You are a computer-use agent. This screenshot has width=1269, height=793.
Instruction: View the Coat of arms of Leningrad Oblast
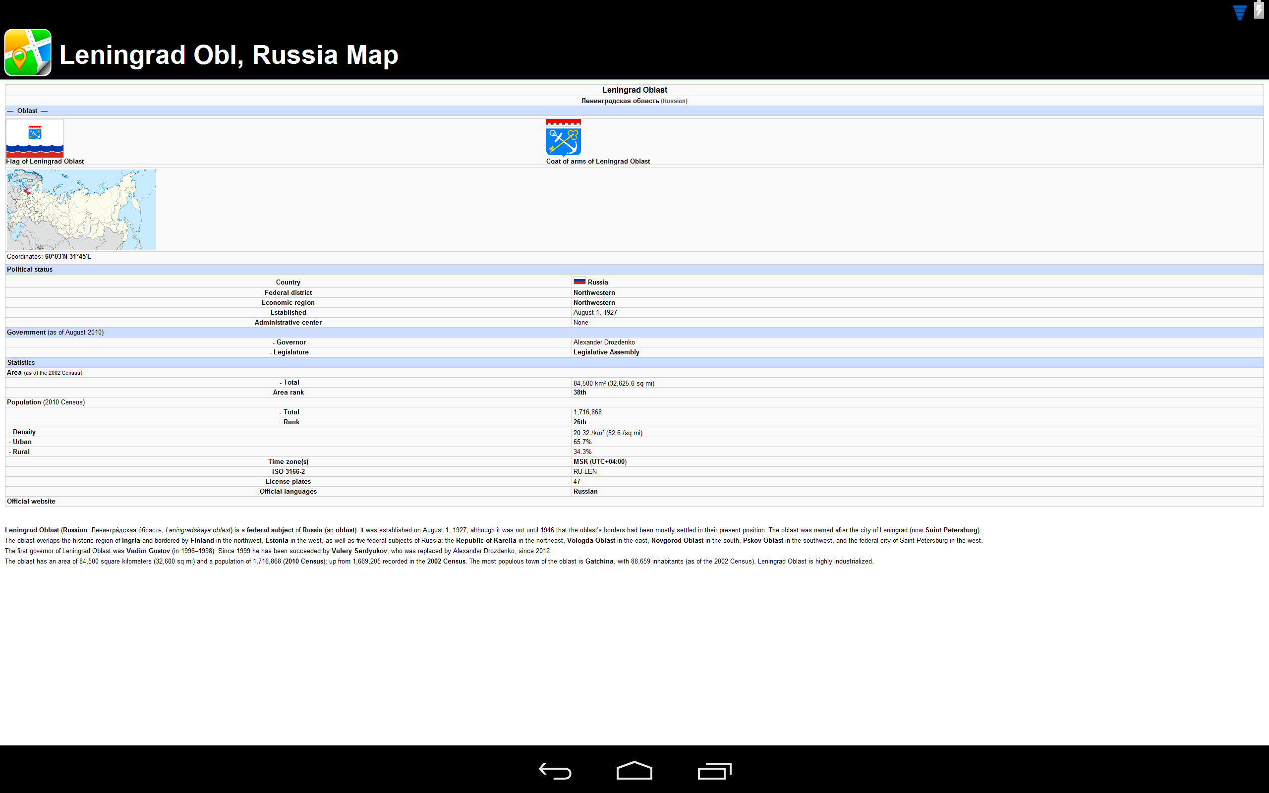(x=563, y=139)
